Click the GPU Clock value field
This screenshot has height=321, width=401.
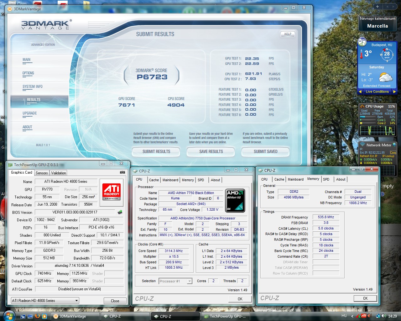44,273
